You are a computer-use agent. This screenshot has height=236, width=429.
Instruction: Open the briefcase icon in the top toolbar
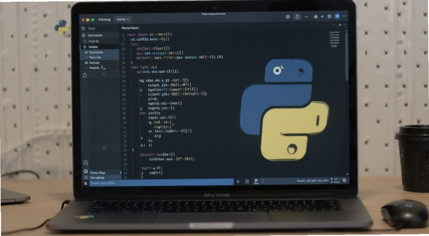[x=315, y=17]
